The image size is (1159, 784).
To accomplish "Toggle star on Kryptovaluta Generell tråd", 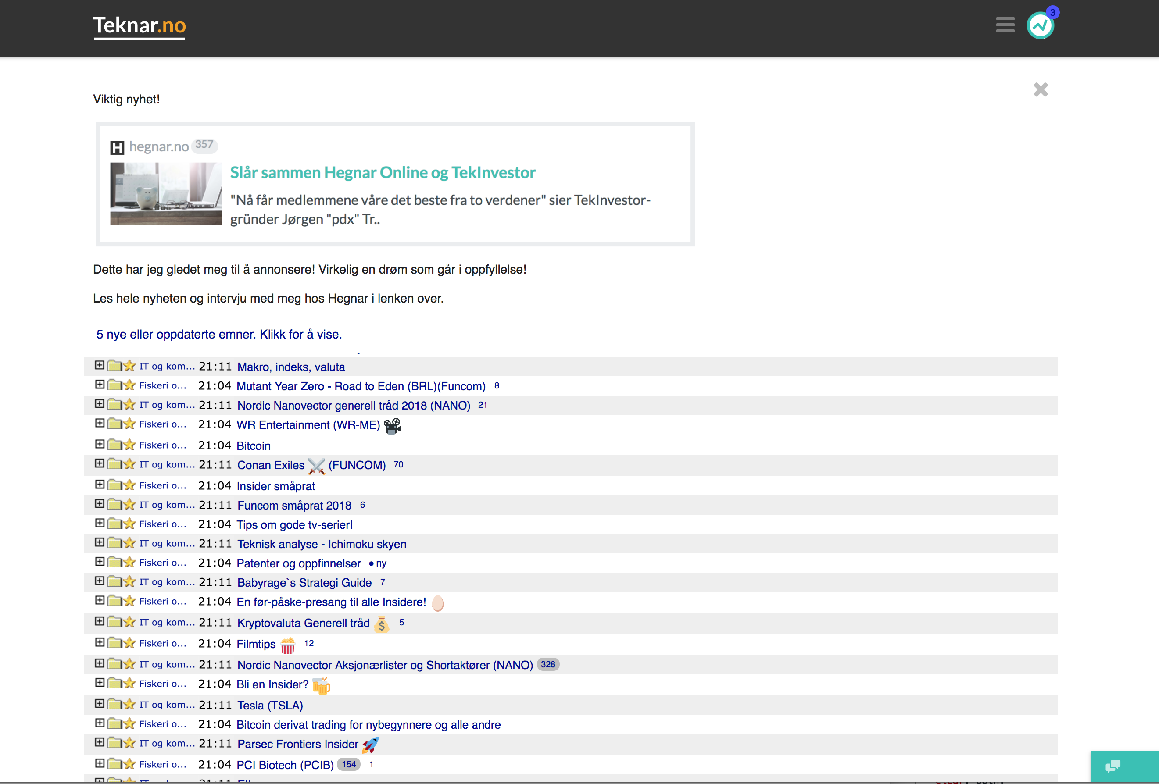I will click(x=130, y=621).
